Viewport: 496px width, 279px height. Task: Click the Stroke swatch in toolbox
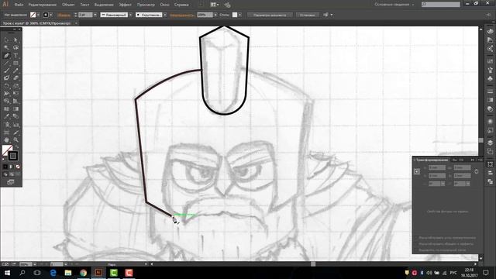click(x=13, y=156)
